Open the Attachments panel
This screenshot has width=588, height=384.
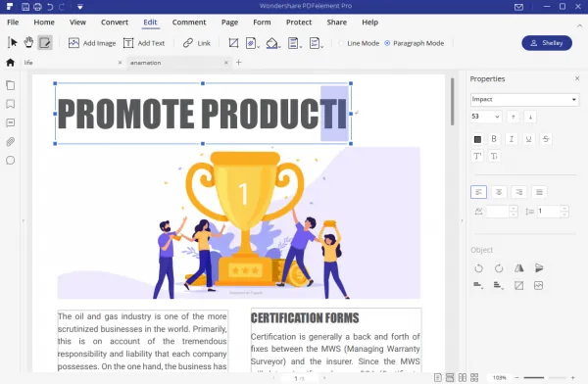coord(11,142)
